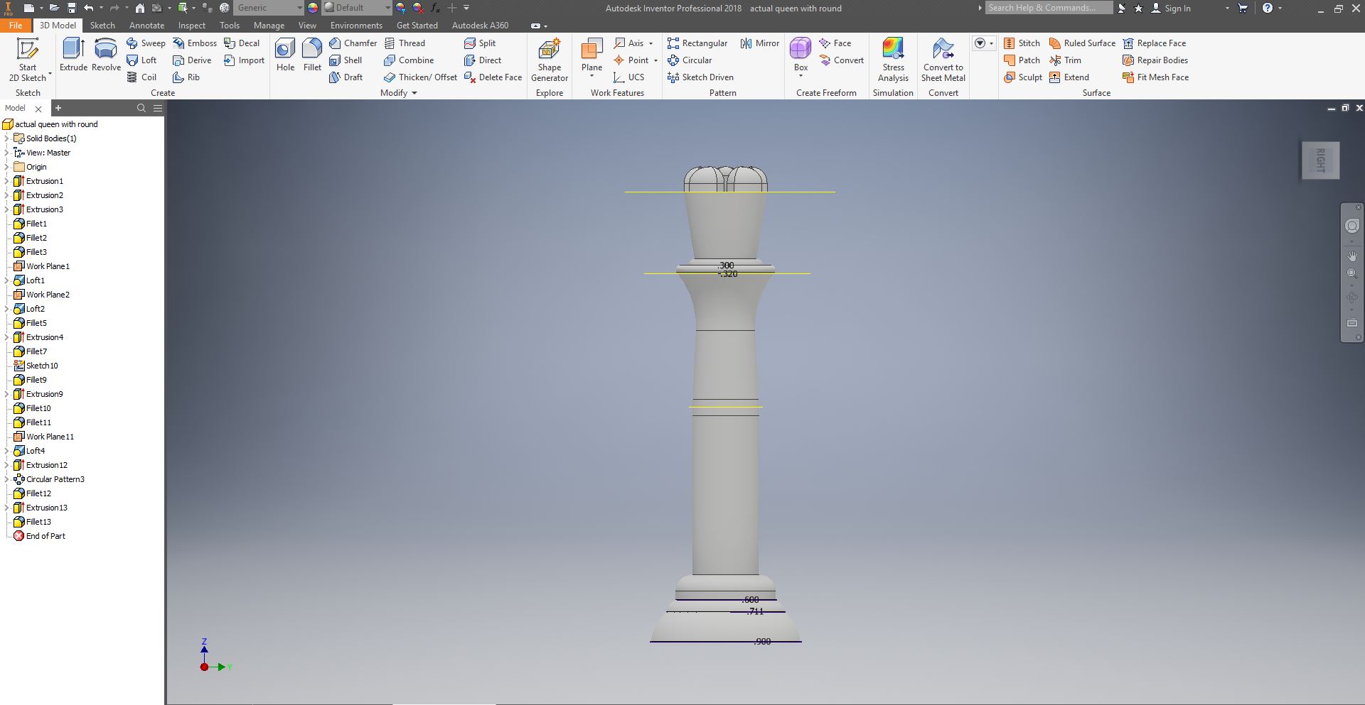
Task: Expand Circular Pattern3 node
Action: point(7,479)
